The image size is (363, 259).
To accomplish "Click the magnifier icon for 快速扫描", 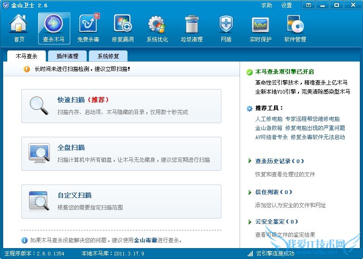I will pyautogui.click(x=39, y=106).
